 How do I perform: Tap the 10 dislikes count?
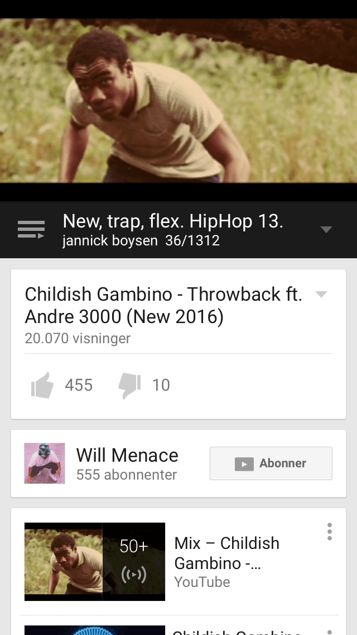pyautogui.click(x=161, y=385)
